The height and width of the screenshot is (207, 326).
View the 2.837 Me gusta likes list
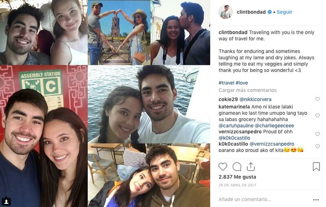tap(237, 177)
